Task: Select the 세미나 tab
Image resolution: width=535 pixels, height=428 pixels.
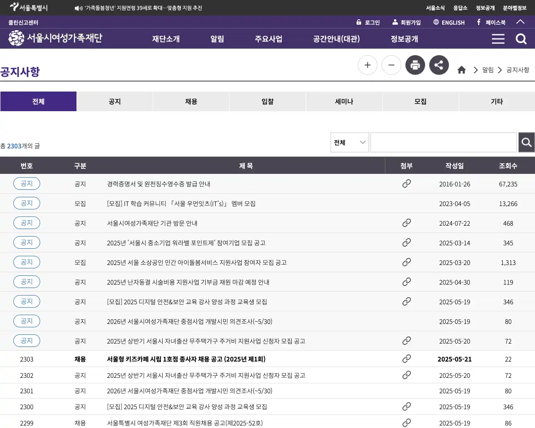Action: (x=344, y=101)
